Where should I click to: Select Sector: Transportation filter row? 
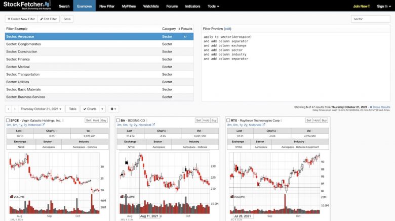click(x=99, y=74)
